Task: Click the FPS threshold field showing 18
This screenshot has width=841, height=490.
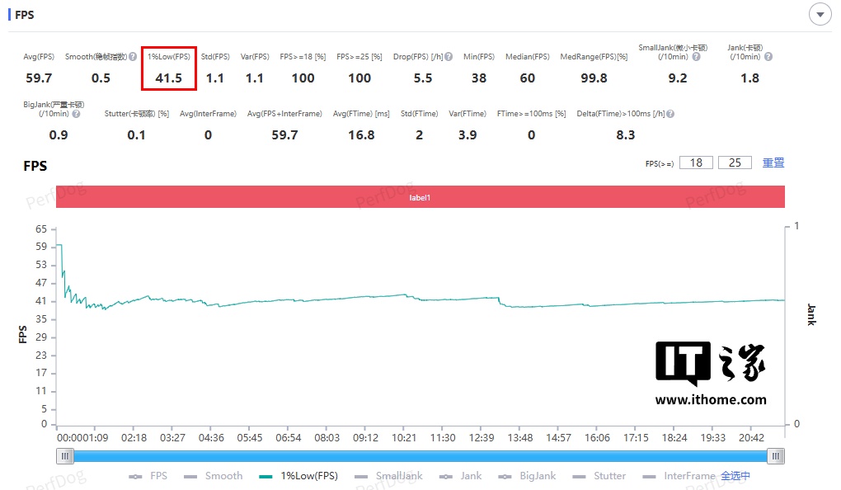Action: pos(696,163)
